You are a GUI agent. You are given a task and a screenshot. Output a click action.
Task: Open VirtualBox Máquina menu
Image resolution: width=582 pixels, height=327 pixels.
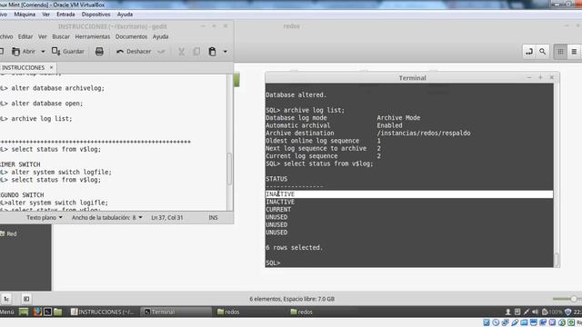25,15
